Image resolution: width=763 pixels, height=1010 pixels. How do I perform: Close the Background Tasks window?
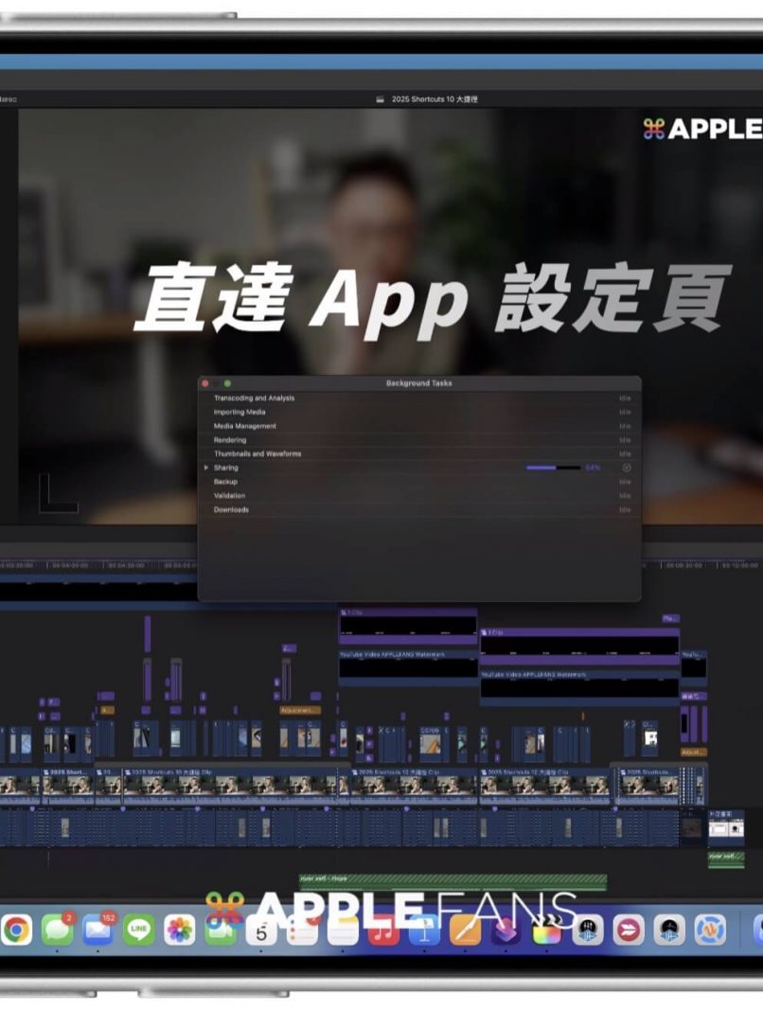[x=205, y=383]
